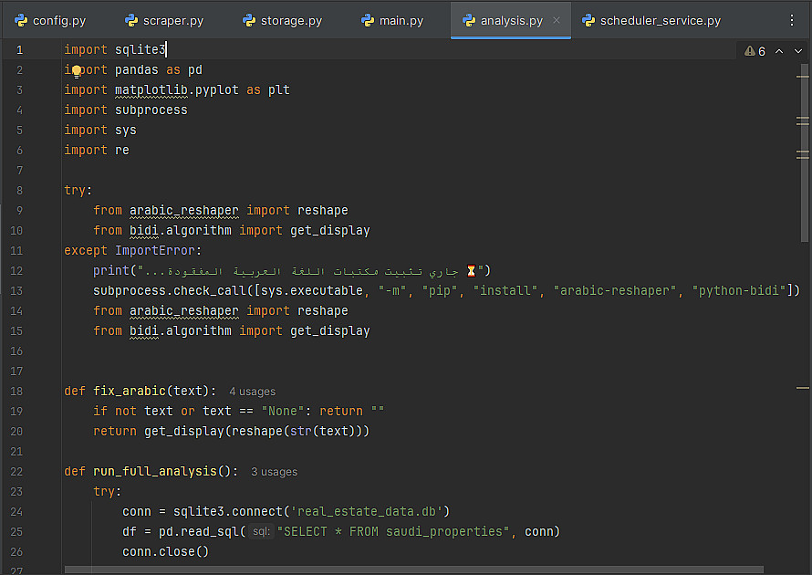Click the Python file icon on analysis.py tab
Image resolution: width=812 pixels, height=575 pixels.
(468, 20)
